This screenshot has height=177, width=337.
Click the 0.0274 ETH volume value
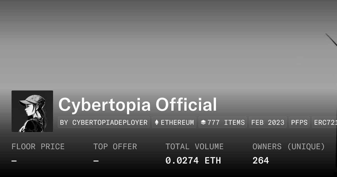[193, 161]
